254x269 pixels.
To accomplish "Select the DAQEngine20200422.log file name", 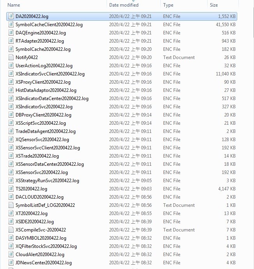I will (x=41, y=33).
